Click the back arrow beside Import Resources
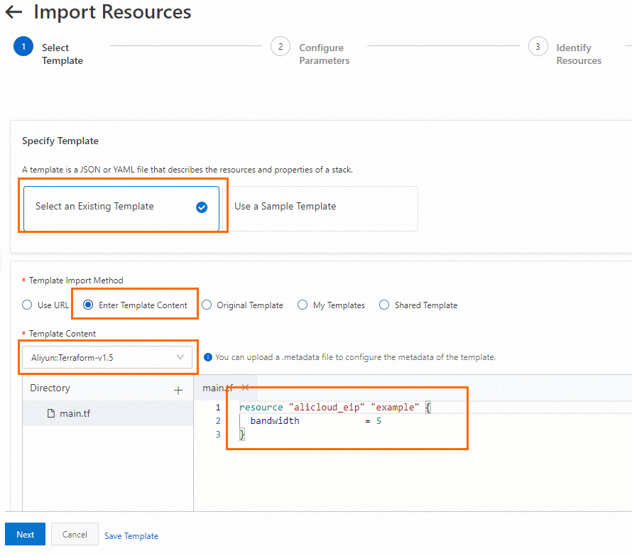 pos(13,12)
